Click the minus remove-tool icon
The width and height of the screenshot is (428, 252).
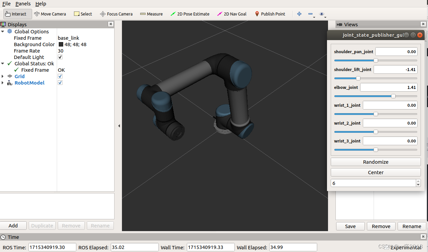point(310,14)
